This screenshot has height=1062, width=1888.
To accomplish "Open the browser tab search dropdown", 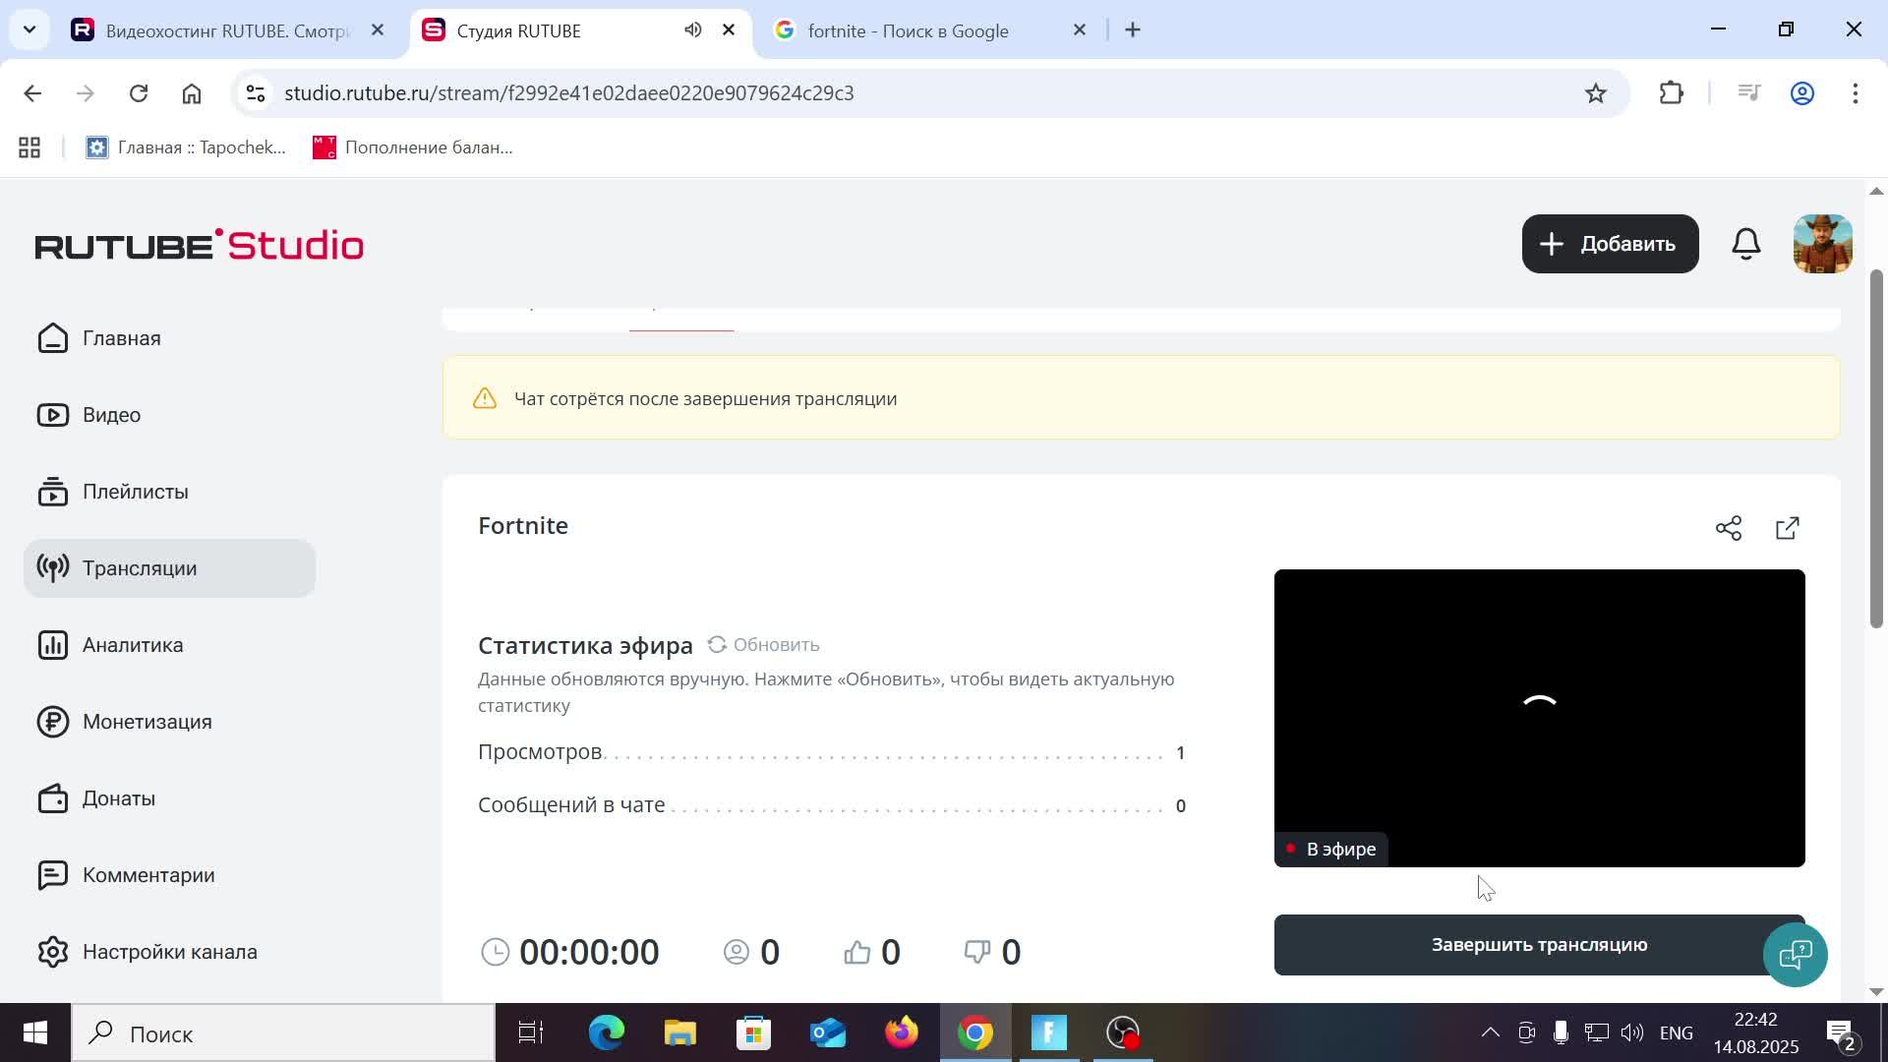I will [x=29, y=29].
